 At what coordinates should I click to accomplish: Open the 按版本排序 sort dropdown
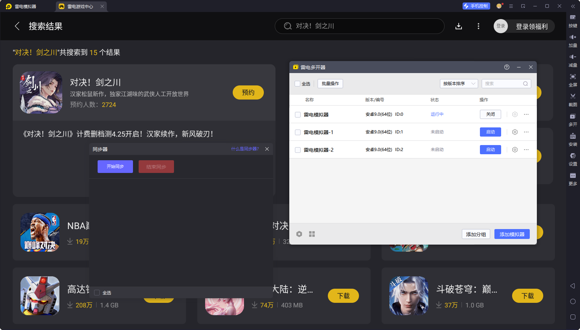coord(459,84)
